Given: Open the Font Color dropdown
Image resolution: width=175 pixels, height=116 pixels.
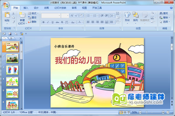Looking at the screenshot, I should pos(80,22).
